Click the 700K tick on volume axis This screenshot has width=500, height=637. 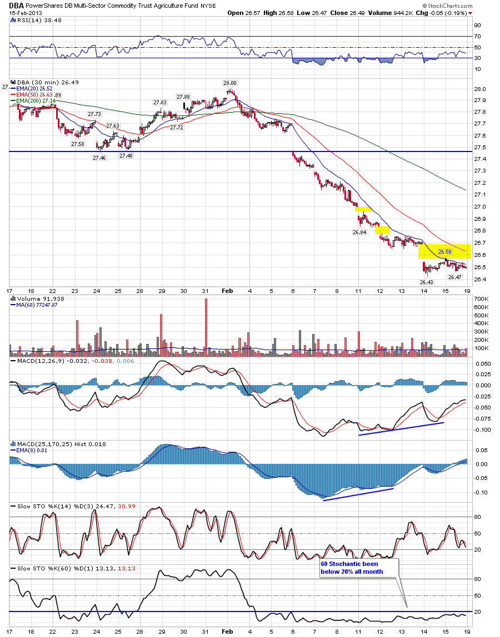[x=481, y=299]
